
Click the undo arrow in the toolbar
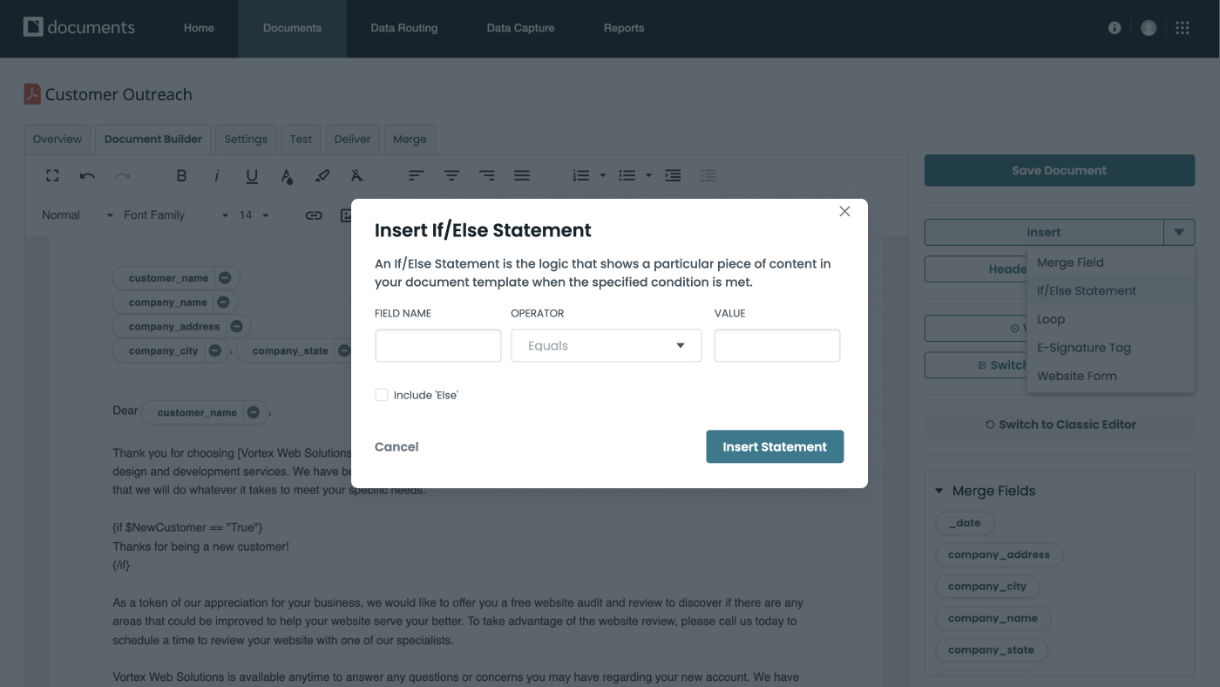pyautogui.click(x=86, y=174)
